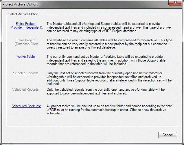This screenshot has width=184, height=145.
Task: Close the Project Archive Options dialog
Action: click(x=174, y=4)
